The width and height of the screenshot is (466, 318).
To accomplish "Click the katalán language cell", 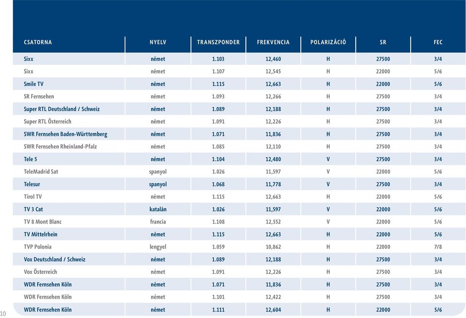I will point(158,209).
